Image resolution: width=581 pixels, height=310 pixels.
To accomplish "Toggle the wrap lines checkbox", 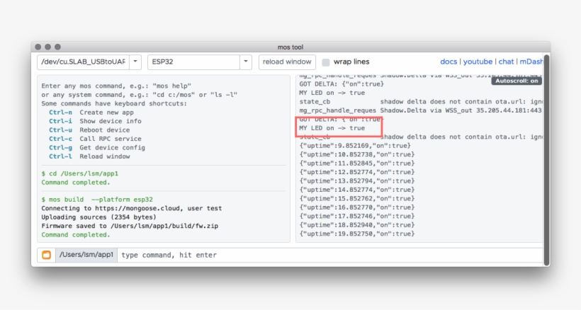I will tap(326, 62).
